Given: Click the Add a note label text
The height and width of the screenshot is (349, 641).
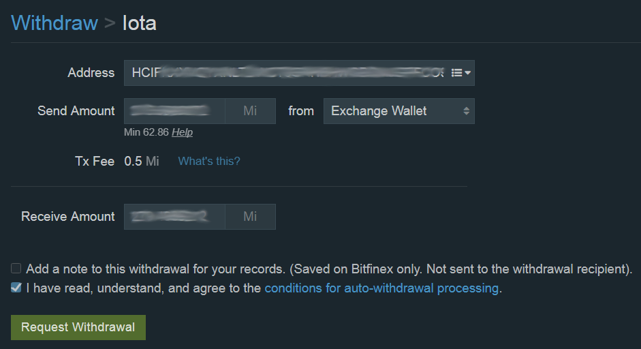Looking at the screenshot, I should 329,269.
